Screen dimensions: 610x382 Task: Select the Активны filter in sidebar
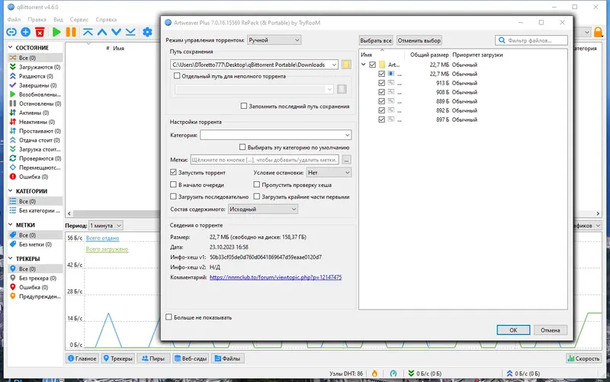[x=35, y=113]
